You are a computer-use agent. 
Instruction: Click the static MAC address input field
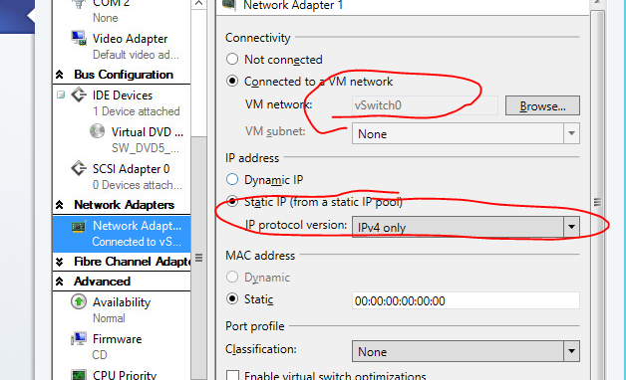466,300
